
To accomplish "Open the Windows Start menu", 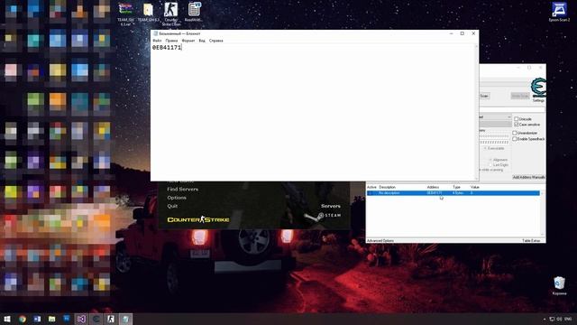I will click(7, 319).
